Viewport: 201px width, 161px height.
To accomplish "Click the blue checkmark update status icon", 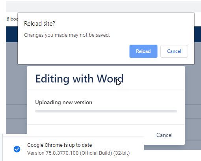I will 17,149.
